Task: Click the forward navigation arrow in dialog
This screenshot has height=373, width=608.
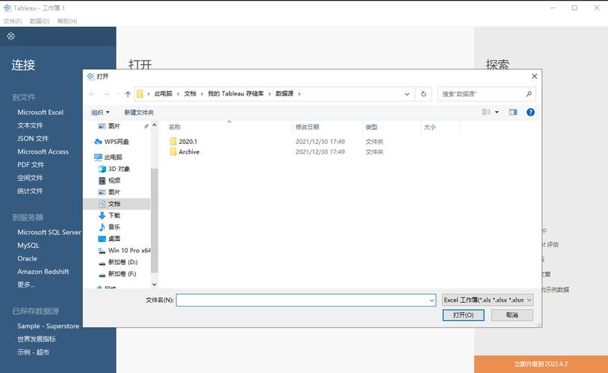Action: click(106, 94)
